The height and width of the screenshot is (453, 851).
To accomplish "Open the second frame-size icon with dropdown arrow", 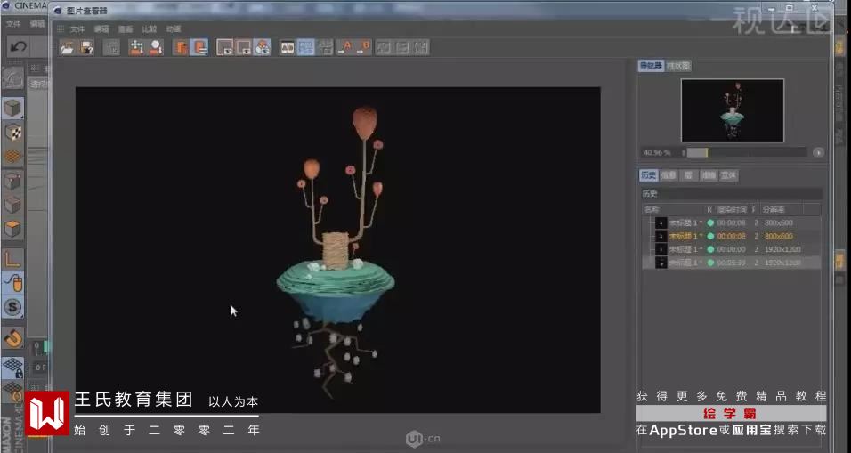I will pyautogui.click(x=244, y=48).
